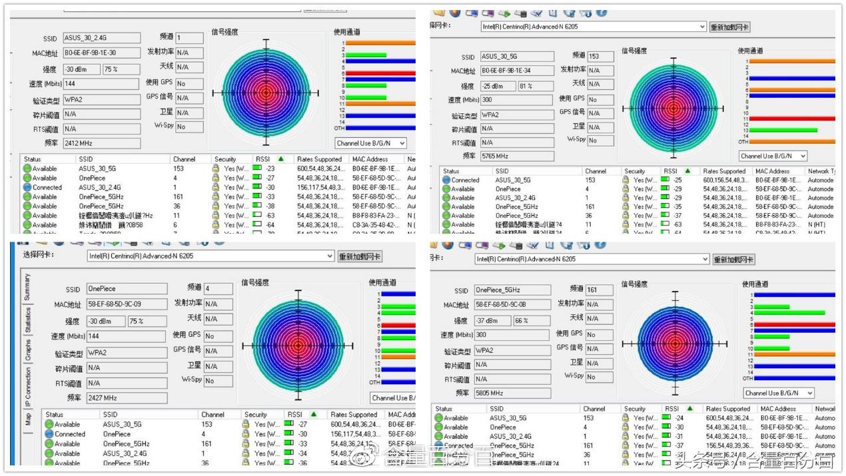846x476 pixels.
Task: Expand Channel Use B/G/N dropdown in 5765 MHz panel
Action: coord(773,156)
